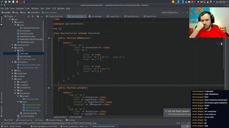Click the Project tool window side button

[1, 21]
